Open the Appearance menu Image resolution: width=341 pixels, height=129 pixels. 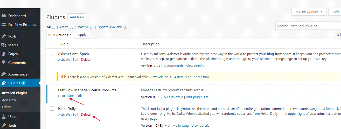[x=18, y=74]
